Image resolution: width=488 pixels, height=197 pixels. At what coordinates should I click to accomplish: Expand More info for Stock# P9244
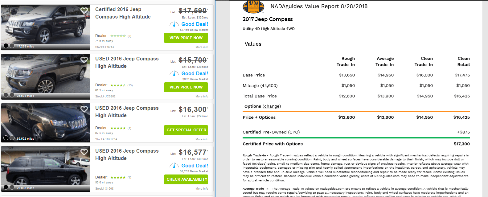[x=202, y=47]
